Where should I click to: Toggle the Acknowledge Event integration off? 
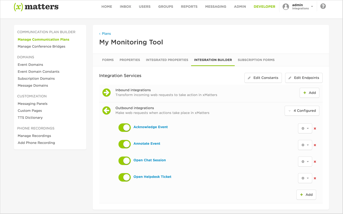tap(125, 128)
